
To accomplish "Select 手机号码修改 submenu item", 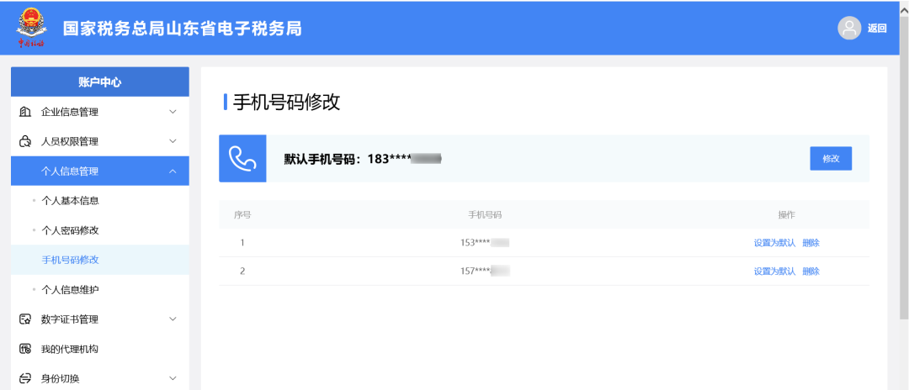I will pyautogui.click(x=99, y=260).
